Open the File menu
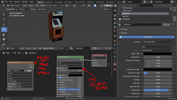This screenshot has width=177, height=100. click(6, 2)
